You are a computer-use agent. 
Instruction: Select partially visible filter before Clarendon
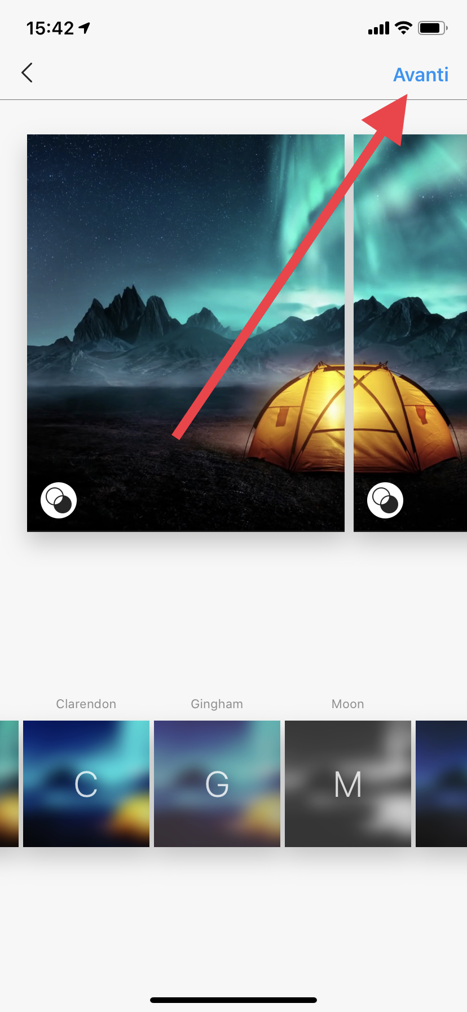tap(9, 784)
